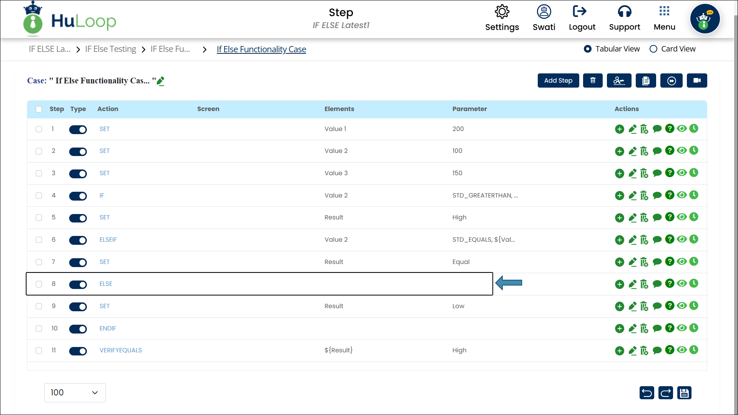Open the IF Else Fu... breadcrumb

pyautogui.click(x=170, y=49)
